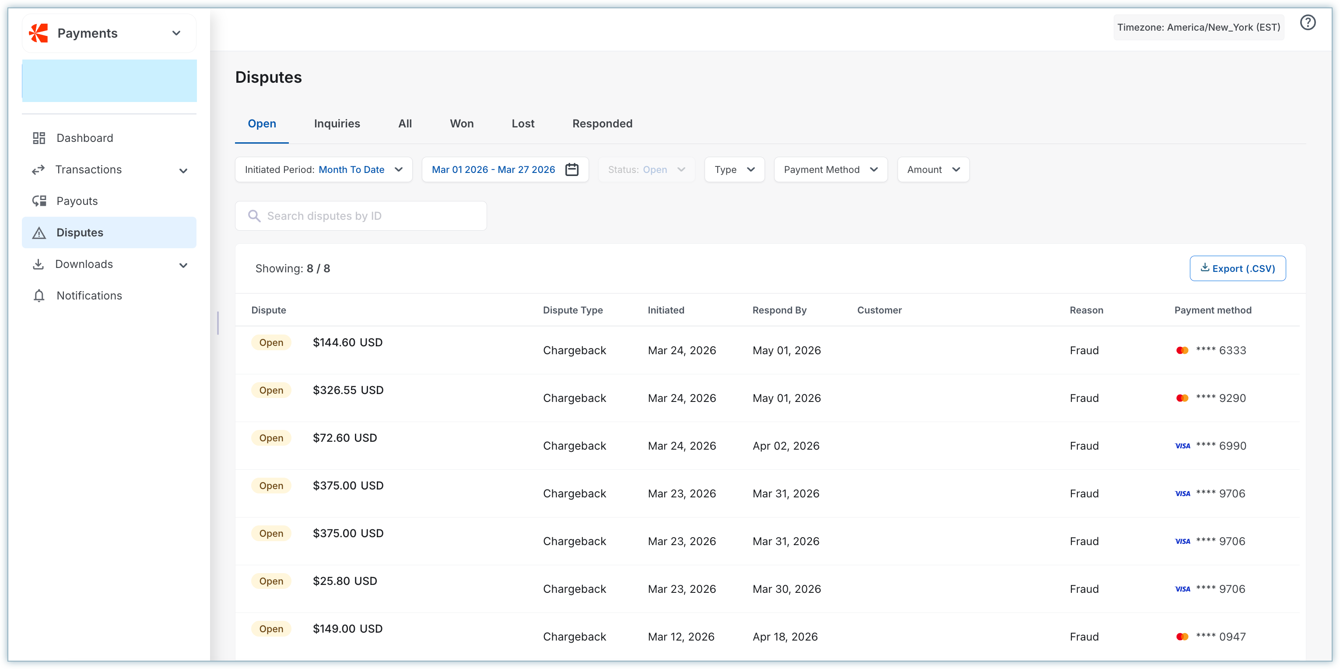This screenshot has width=1340, height=669.
Task: Click the Notifications bell icon
Action: tap(39, 296)
